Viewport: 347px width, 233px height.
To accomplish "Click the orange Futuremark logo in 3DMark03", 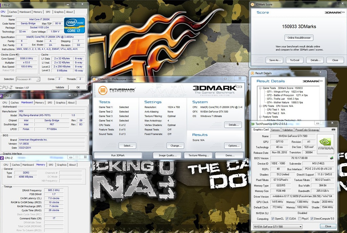I will [103, 90].
